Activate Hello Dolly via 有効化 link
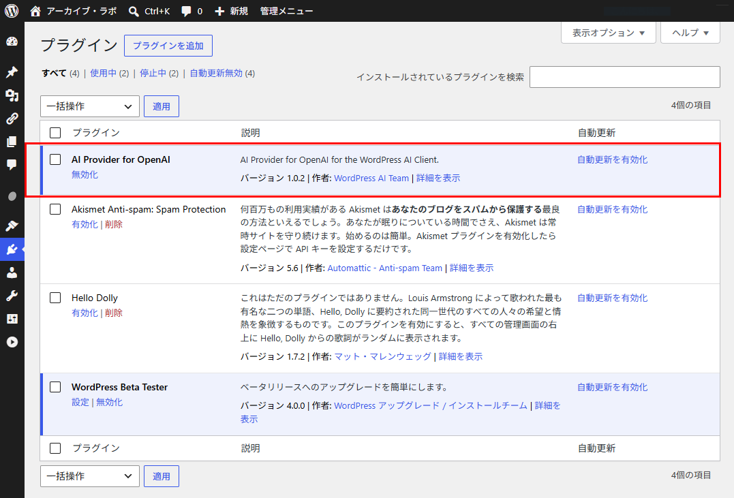Screen dimensions: 734x498 [85, 313]
